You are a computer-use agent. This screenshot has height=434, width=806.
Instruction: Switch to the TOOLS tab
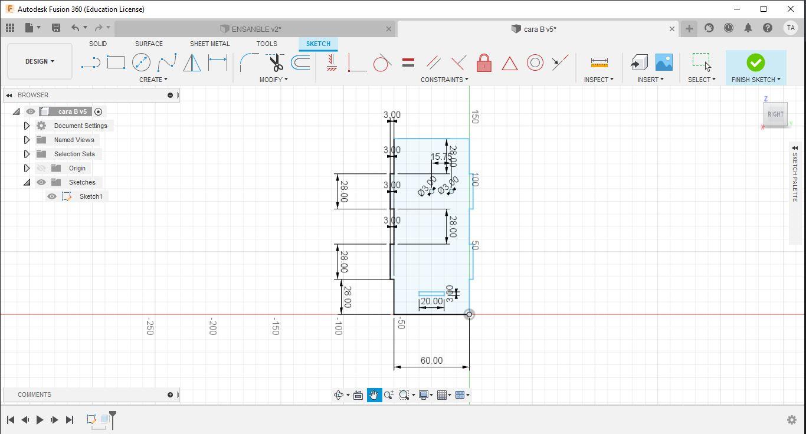(267, 44)
